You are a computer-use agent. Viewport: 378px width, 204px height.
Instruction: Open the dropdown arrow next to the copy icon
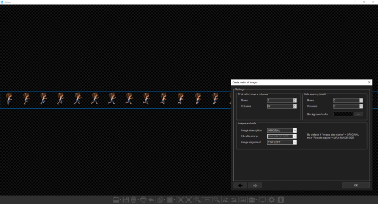point(165,200)
